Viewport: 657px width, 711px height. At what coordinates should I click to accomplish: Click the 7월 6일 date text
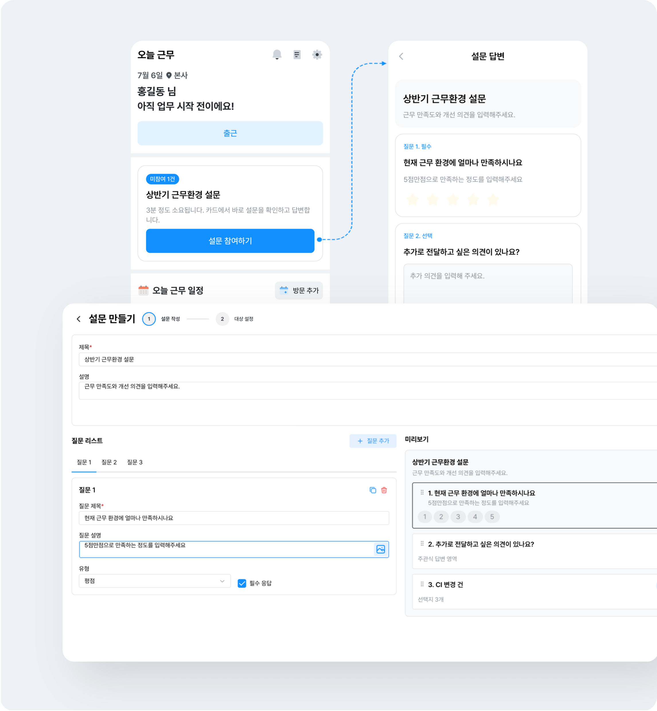pos(150,75)
